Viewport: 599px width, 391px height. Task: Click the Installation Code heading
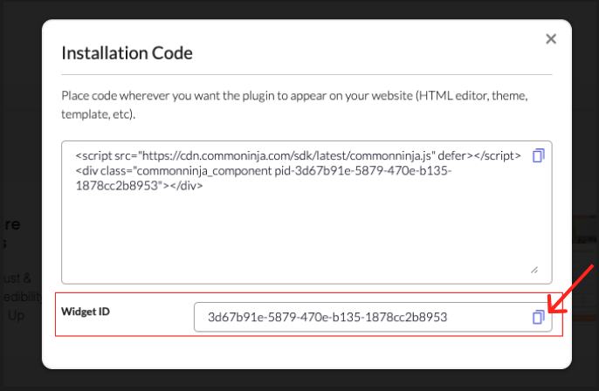click(x=127, y=53)
